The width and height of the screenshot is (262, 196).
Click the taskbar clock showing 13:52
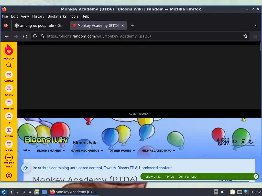click(x=256, y=192)
